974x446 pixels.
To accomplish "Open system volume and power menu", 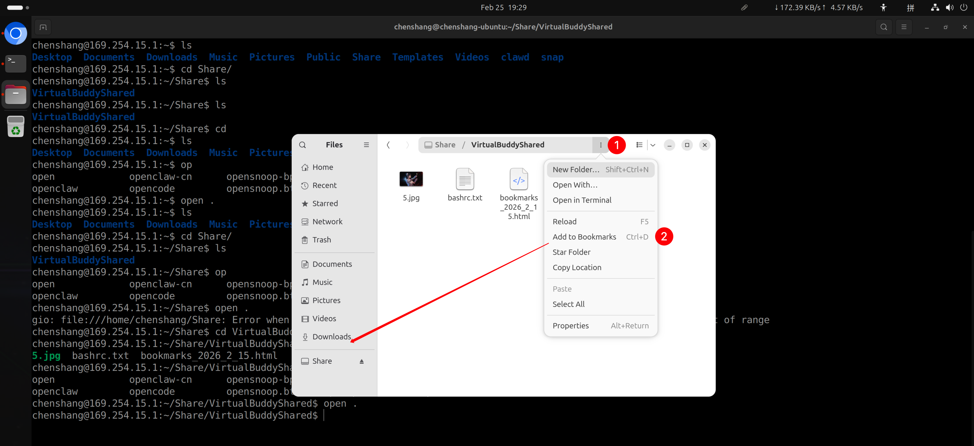I will pos(949,7).
